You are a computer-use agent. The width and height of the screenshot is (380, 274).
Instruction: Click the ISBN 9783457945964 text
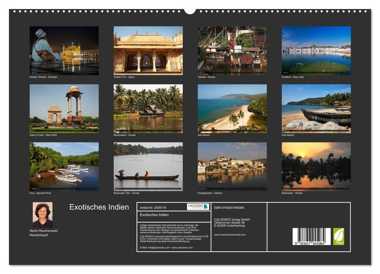point(229,208)
